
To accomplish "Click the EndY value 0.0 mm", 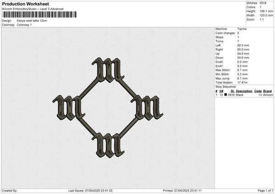I will (x=242, y=66).
